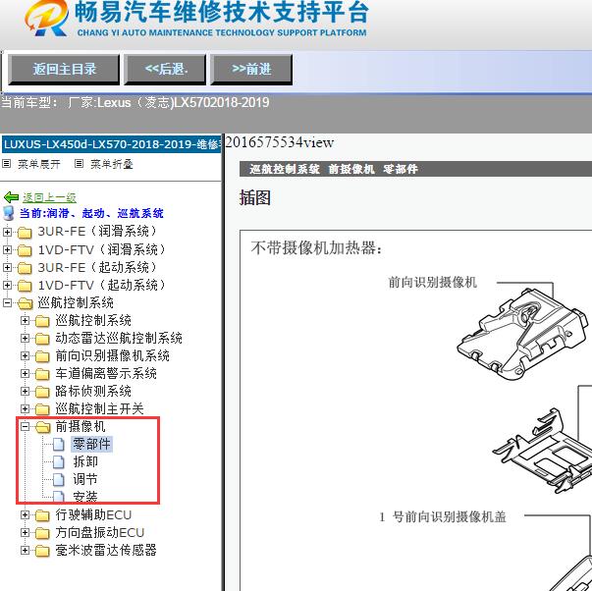Viewport: 592px width, 591px height.
Task: Click the folder icon for 车道偏离警示系统
Action: click(42, 374)
